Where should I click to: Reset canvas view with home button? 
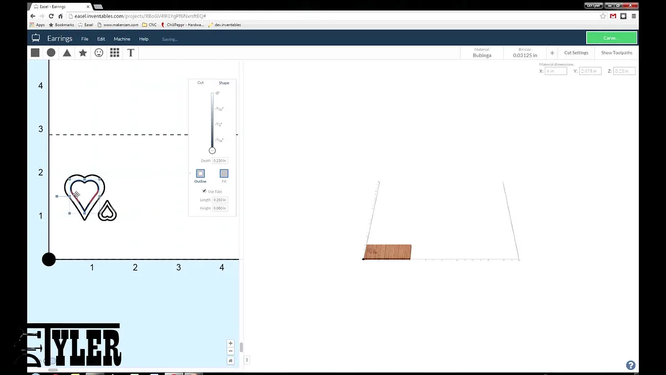click(x=231, y=360)
